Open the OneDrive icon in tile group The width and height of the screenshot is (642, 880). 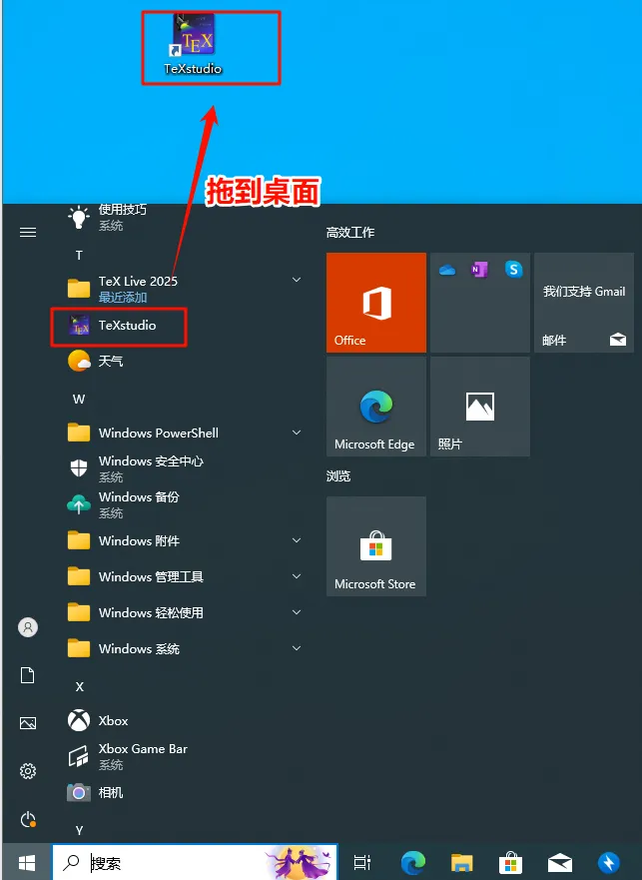pyautogui.click(x=447, y=270)
